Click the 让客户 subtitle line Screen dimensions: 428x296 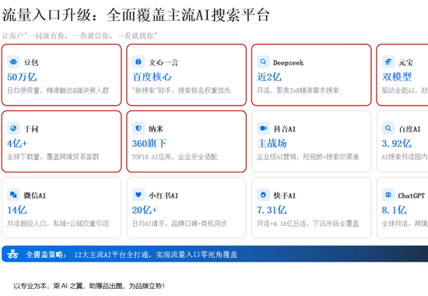click(79, 36)
